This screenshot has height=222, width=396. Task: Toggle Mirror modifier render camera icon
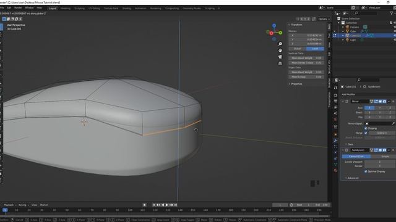[x=384, y=101]
